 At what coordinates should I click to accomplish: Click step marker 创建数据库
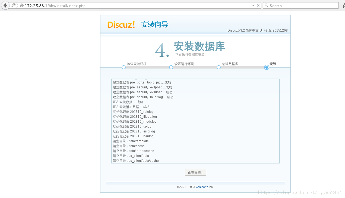[x=219, y=67]
